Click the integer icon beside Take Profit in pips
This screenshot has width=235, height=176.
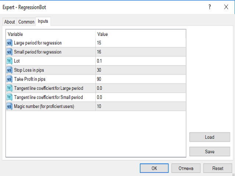(x=9, y=79)
